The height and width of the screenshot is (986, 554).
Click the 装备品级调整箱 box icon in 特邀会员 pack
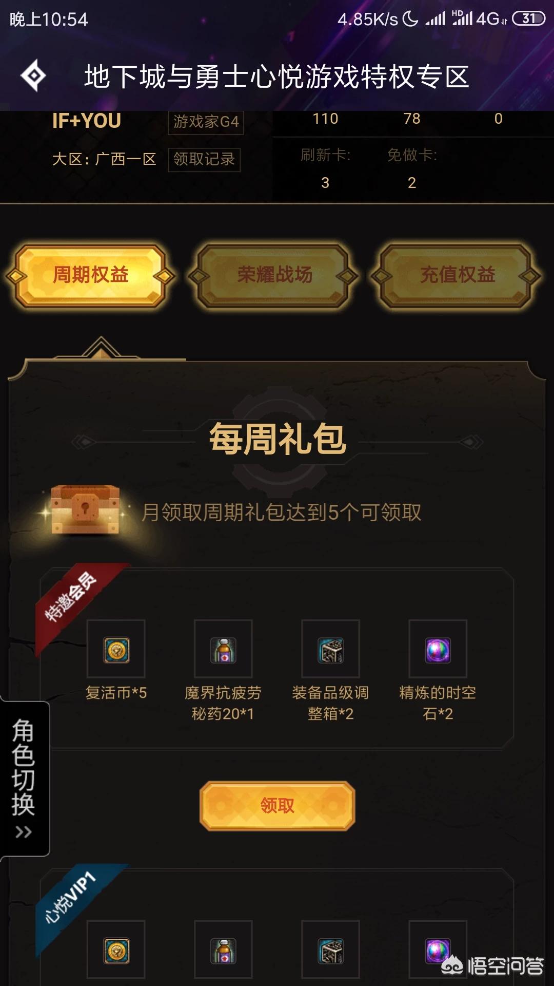331,650
